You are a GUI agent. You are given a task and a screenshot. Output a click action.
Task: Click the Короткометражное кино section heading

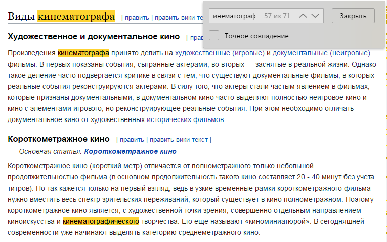[59, 139]
